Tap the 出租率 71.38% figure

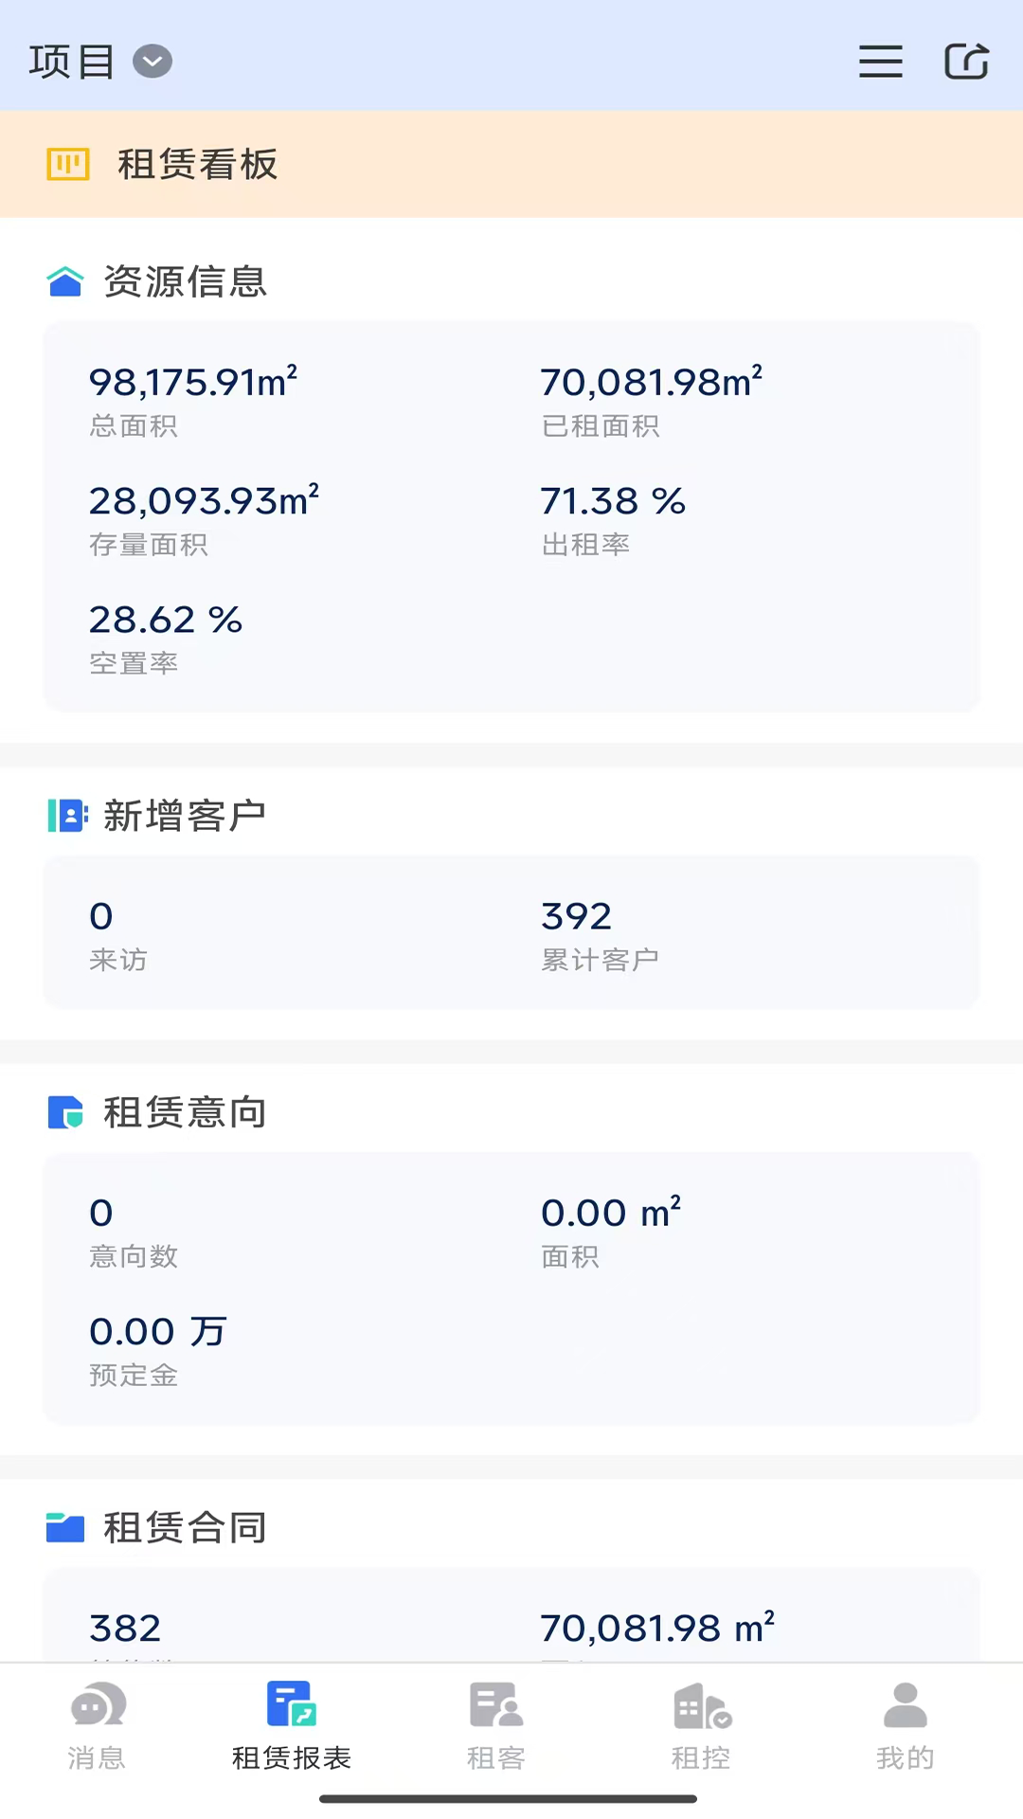pos(612,501)
